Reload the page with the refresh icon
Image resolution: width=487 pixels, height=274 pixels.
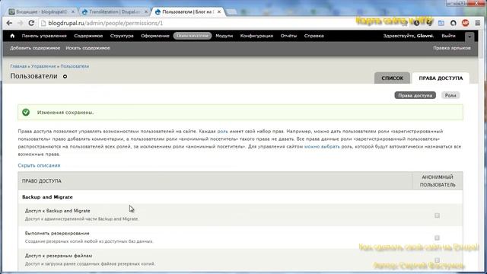(x=31, y=23)
